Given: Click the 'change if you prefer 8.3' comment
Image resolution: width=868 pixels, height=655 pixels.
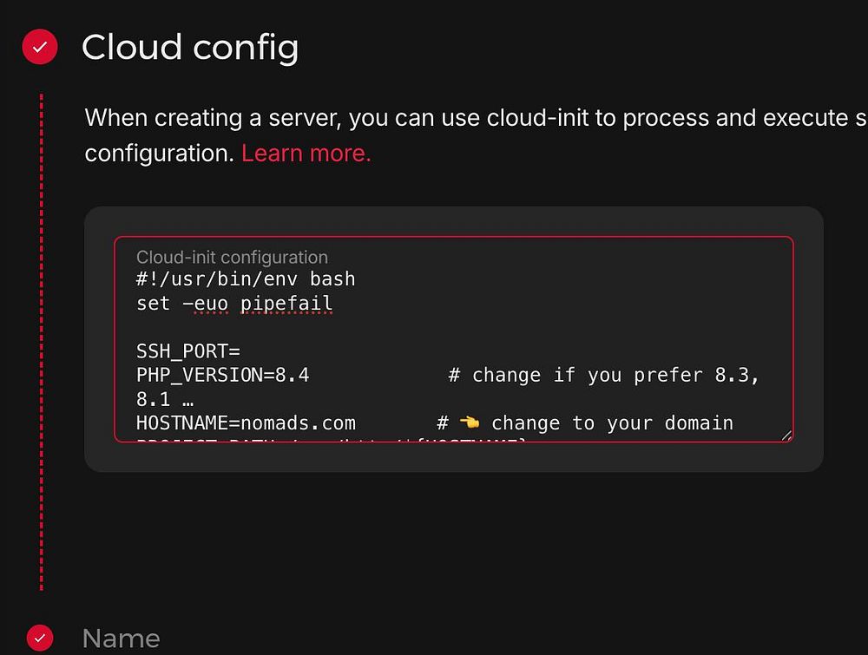Looking at the screenshot, I should [x=603, y=375].
